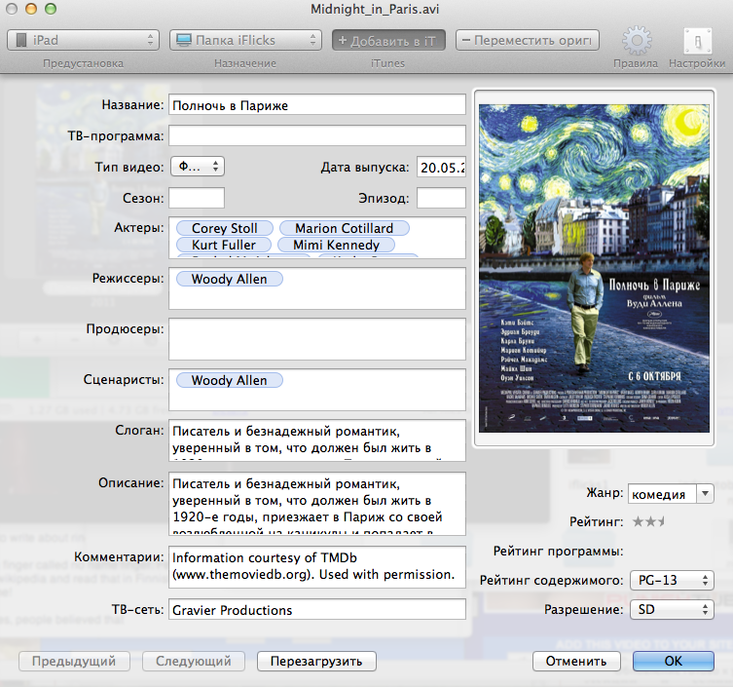Open the Правила gear icon

637,41
